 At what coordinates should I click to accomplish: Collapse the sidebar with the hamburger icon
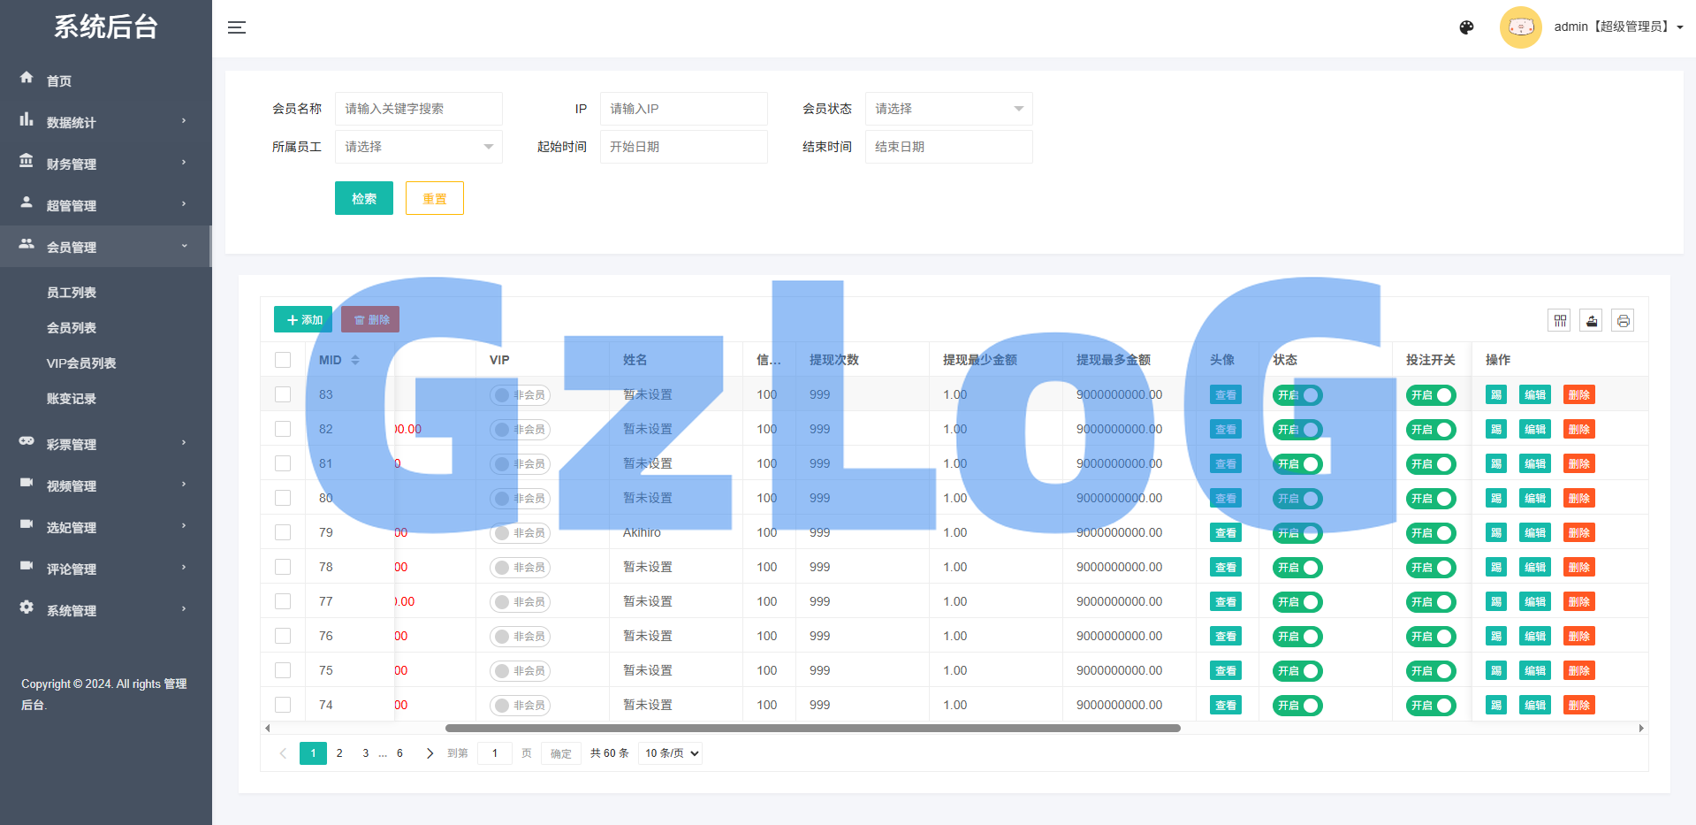tap(236, 27)
